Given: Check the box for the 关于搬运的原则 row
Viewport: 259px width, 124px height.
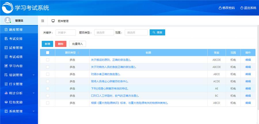Looking at the screenshot, I should click(47, 60).
